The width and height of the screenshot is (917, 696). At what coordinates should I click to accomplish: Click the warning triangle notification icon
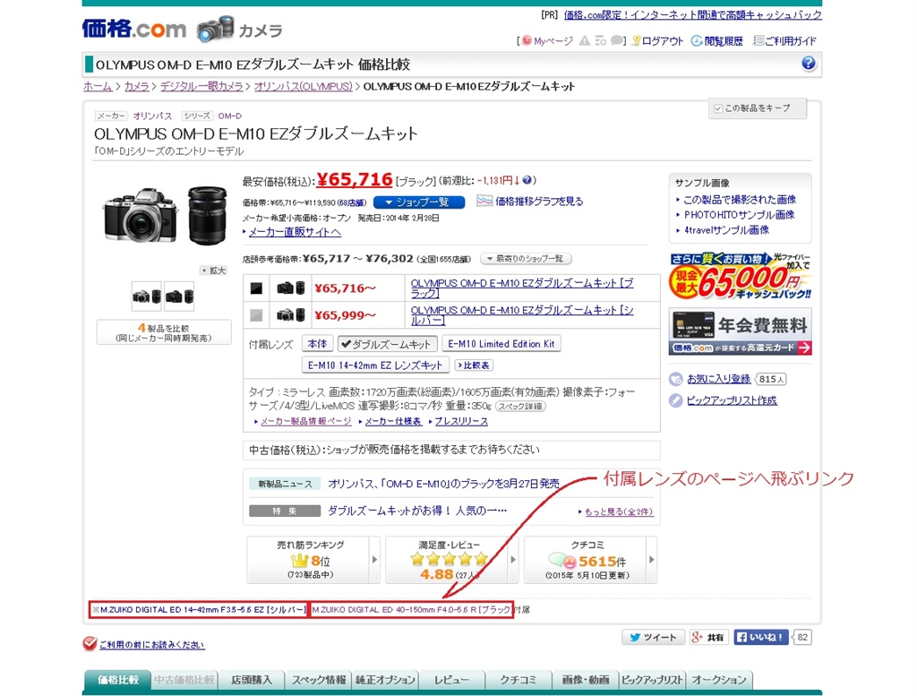point(584,40)
